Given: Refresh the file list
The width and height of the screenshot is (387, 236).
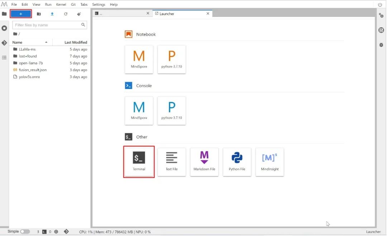Looking at the screenshot, I should [66, 14].
